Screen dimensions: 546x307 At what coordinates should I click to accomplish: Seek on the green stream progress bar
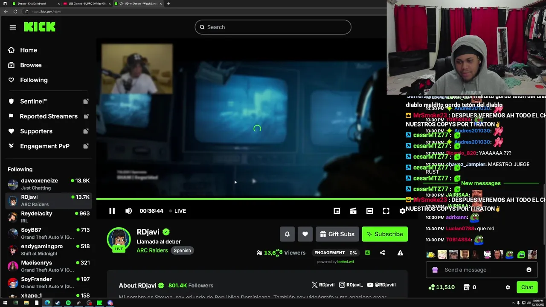(x=251, y=199)
